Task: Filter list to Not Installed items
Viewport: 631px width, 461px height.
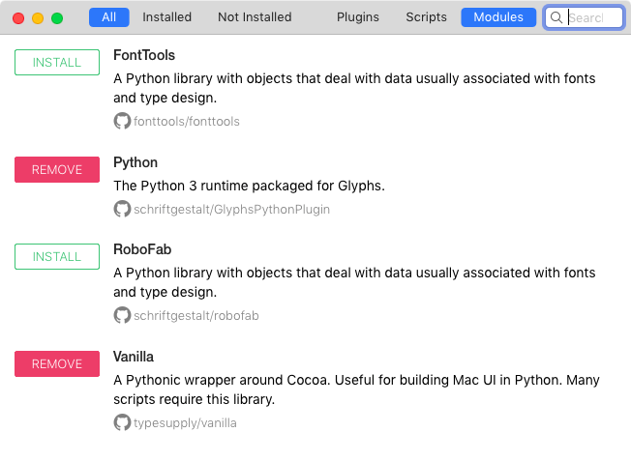Action: click(255, 17)
